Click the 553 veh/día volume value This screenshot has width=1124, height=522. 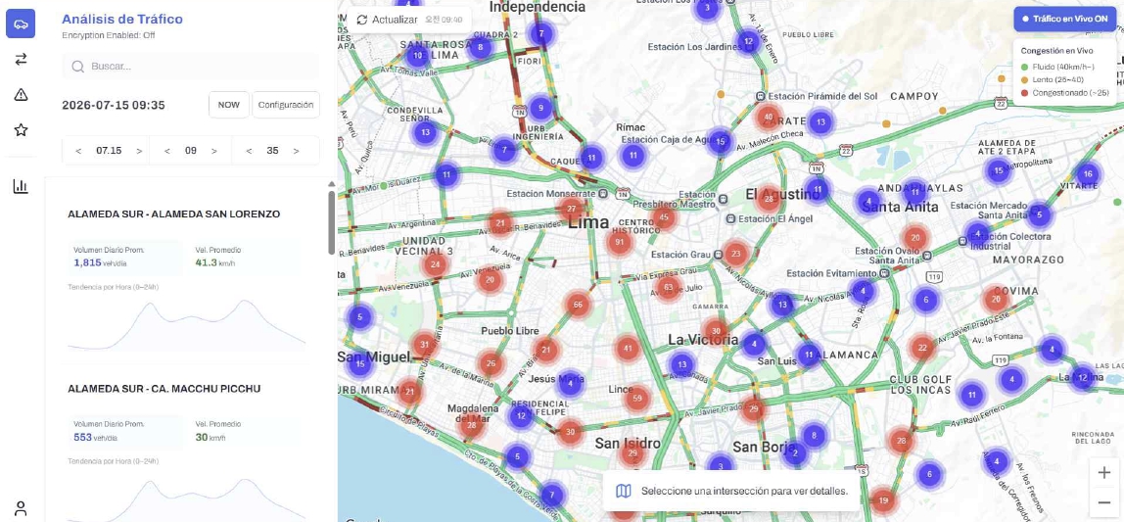click(95, 438)
